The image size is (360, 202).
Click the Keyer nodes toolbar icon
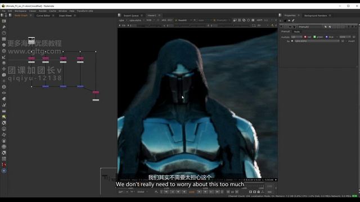point(4,57)
